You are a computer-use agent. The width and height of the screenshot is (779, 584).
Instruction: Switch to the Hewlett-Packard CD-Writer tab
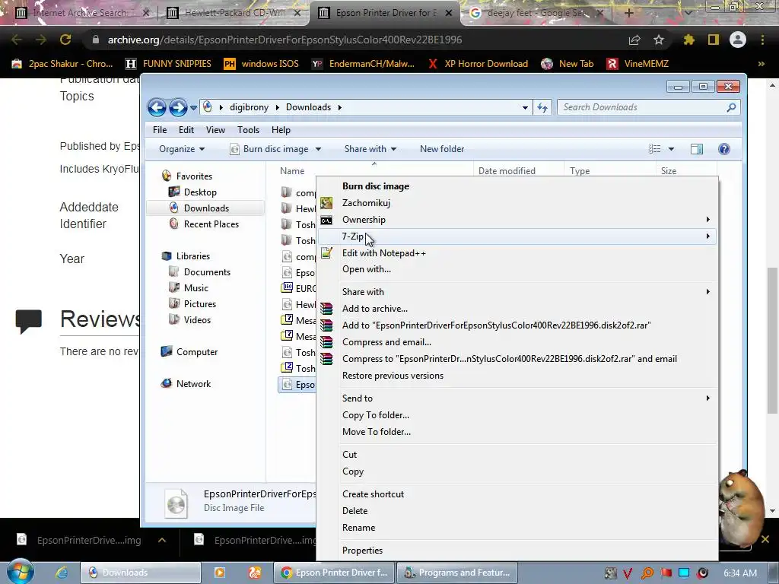(x=234, y=13)
